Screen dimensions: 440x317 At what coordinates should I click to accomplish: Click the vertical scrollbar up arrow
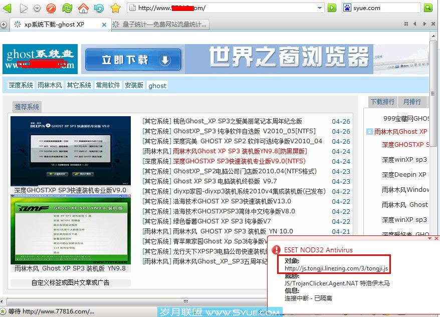point(433,36)
